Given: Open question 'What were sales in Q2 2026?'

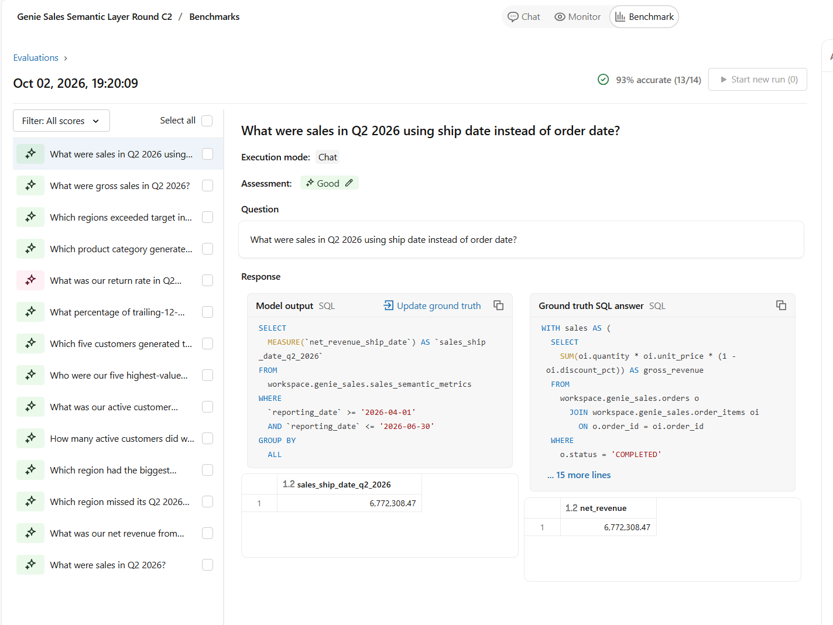Looking at the screenshot, I should tap(108, 565).
